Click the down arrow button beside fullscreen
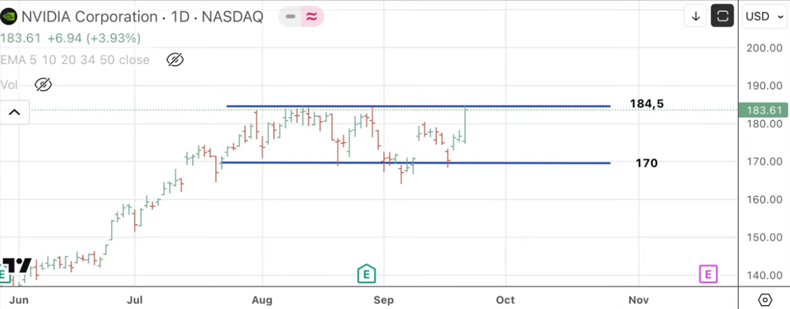This screenshot has height=309, width=790. (695, 16)
